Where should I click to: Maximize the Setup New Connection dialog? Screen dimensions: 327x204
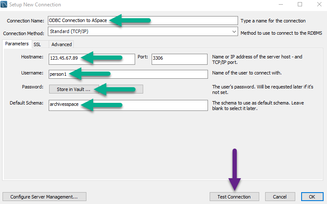pyautogui.click(x=300, y=5)
